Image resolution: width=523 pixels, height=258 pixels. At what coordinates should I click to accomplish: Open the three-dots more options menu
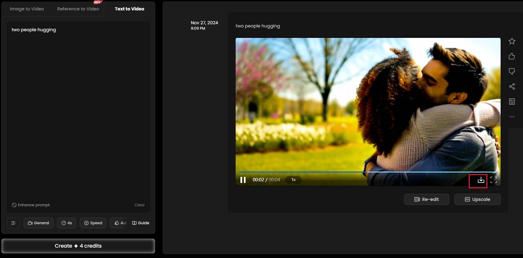[x=512, y=117]
